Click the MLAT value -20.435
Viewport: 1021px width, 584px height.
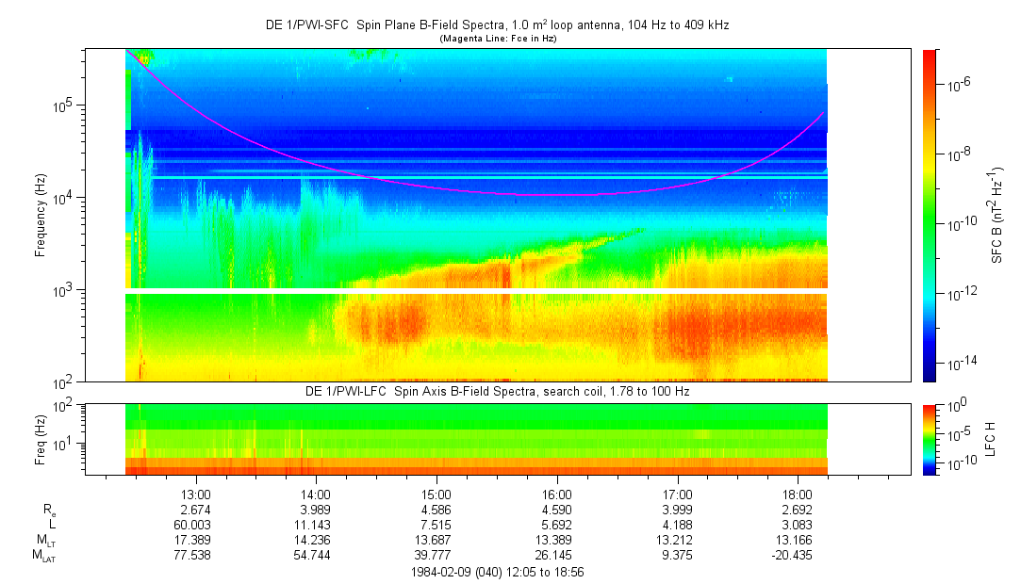(796, 556)
